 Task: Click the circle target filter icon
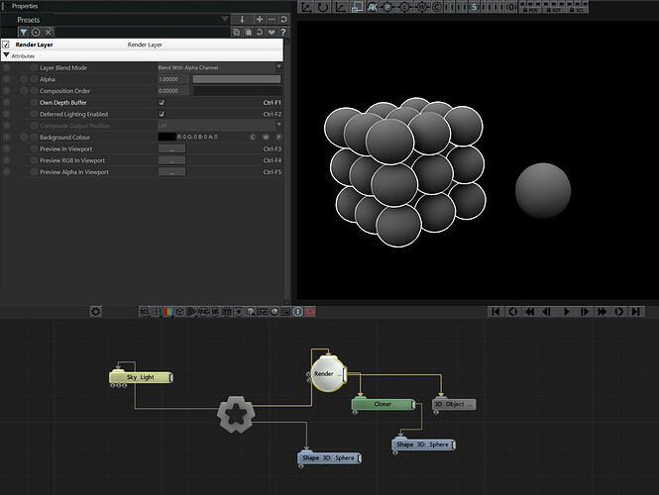coord(36,33)
